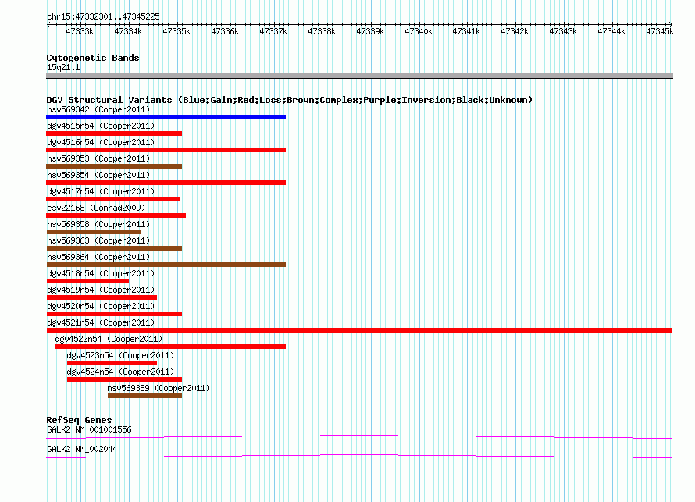
Task: Click the DGV Structural Variants track title
Action: [289, 100]
